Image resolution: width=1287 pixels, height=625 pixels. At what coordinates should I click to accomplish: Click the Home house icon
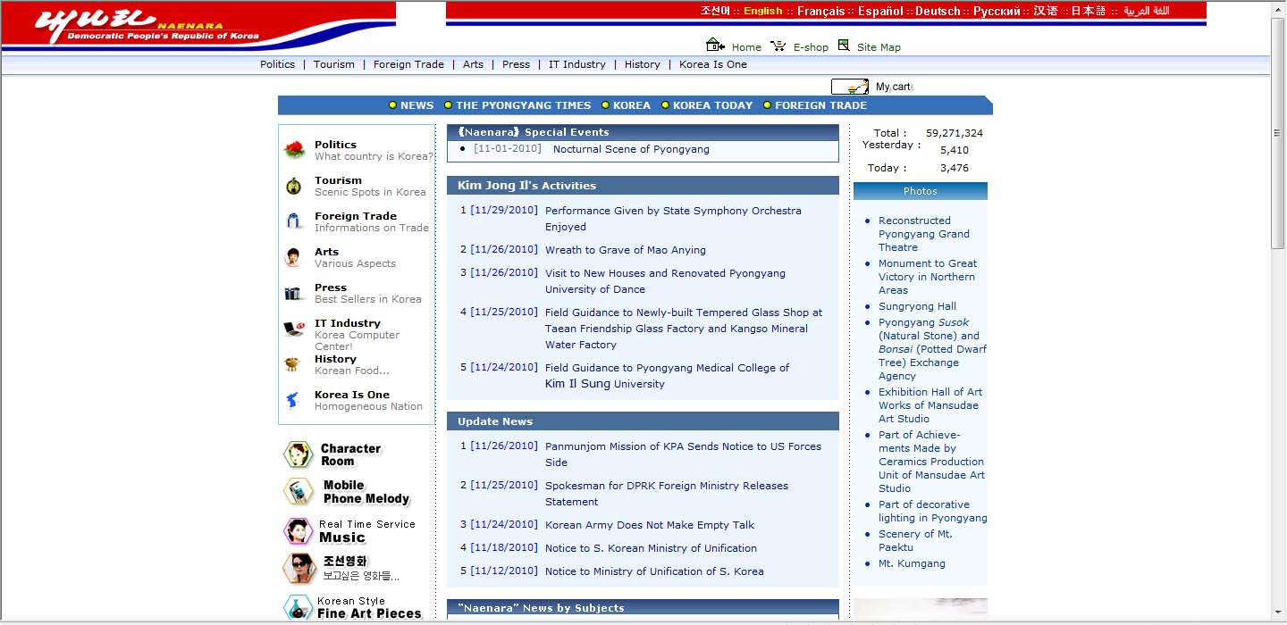[715, 46]
